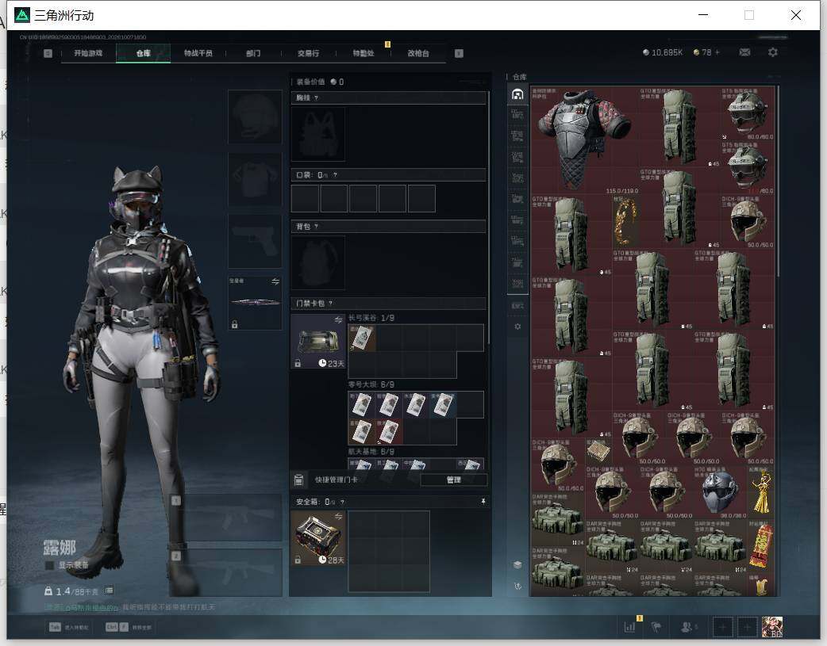Click the plus icon beside 78 currency
Viewport: 827px width, 646px height.
coord(717,52)
